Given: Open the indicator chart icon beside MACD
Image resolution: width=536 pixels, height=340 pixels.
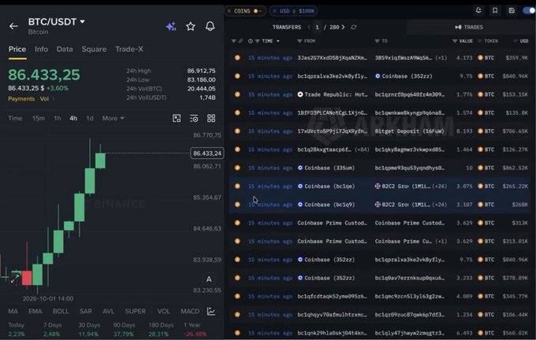Looking at the screenshot, I should (x=211, y=312).
